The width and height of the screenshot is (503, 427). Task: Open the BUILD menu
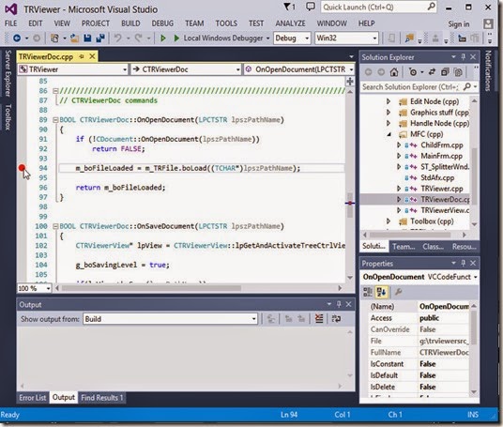[x=130, y=23]
